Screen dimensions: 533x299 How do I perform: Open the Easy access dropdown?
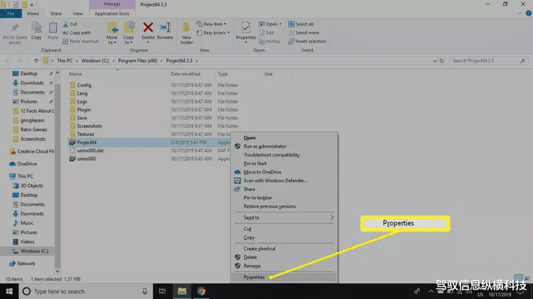pos(213,33)
